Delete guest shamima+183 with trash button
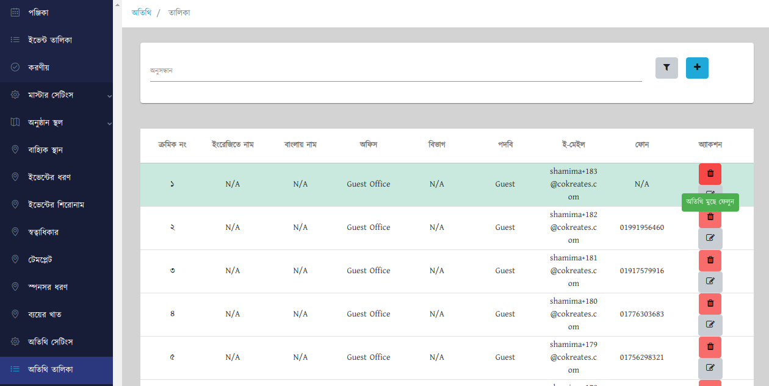The height and width of the screenshot is (386, 769). pyautogui.click(x=710, y=174)
